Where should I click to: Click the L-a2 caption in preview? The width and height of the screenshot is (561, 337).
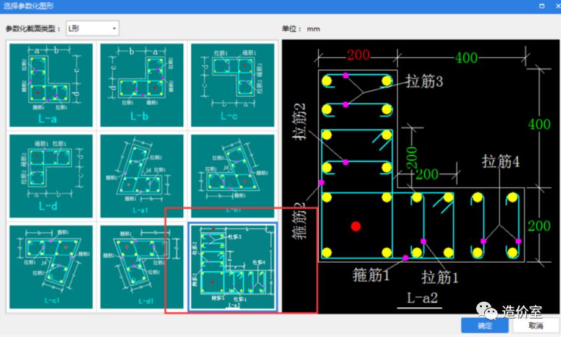pos(422,298)
